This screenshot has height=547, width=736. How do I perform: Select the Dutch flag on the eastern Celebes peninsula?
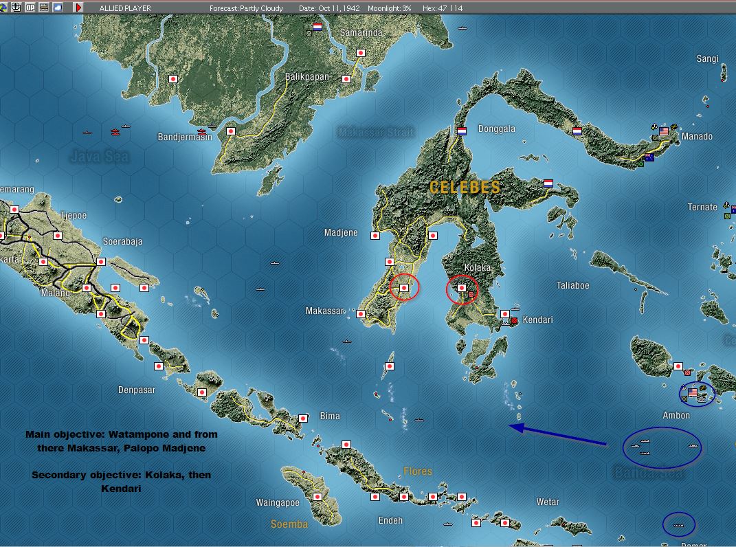tap(548, 183)
